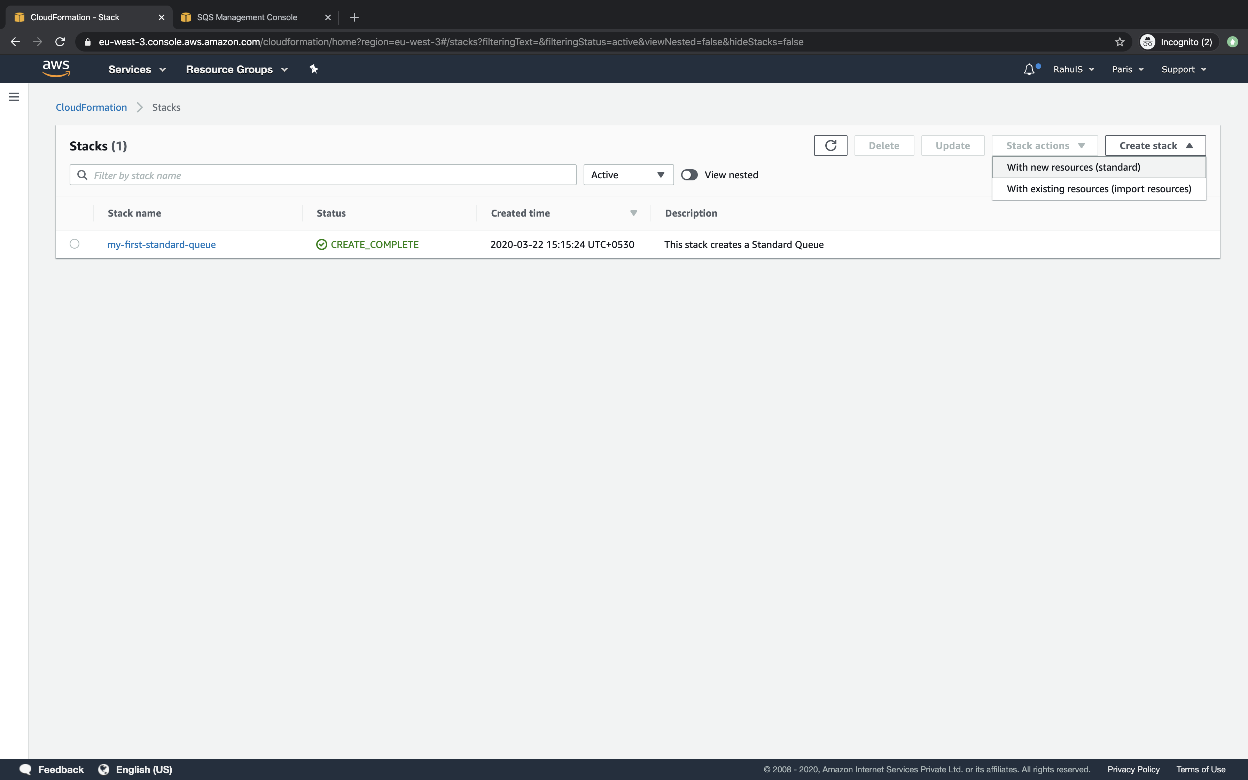The image size is (1248, 780).
Task: Open the Incognito profile icon
Action: coord(1147,42)
